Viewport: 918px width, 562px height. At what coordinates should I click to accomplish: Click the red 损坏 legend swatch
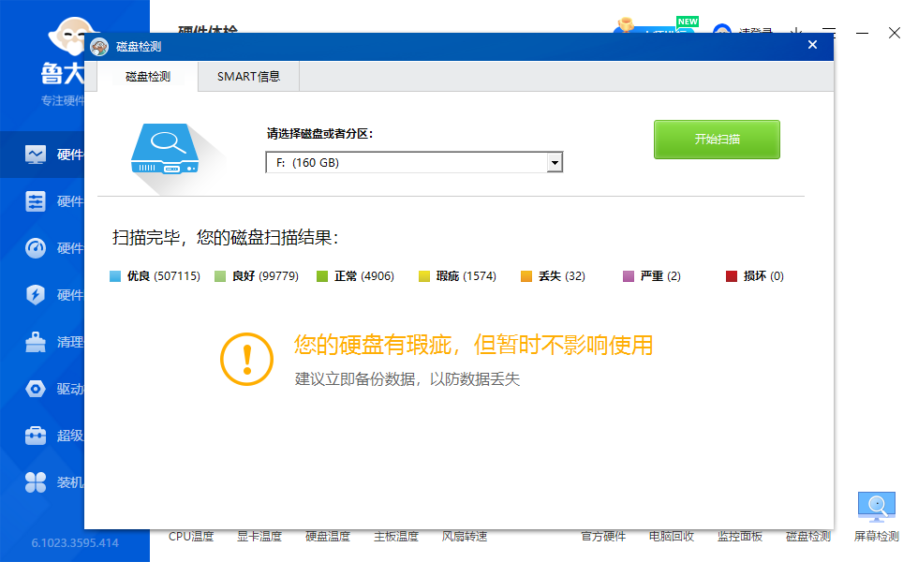pos(732,276)
